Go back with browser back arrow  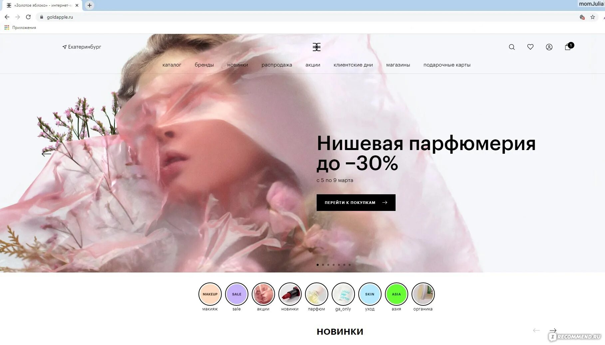pyautogui.click(x=7, y=17)
